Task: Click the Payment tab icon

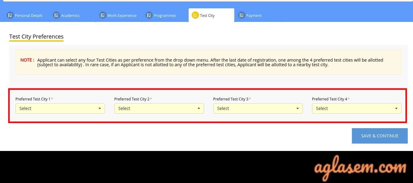Action: (x=242, y=15)
